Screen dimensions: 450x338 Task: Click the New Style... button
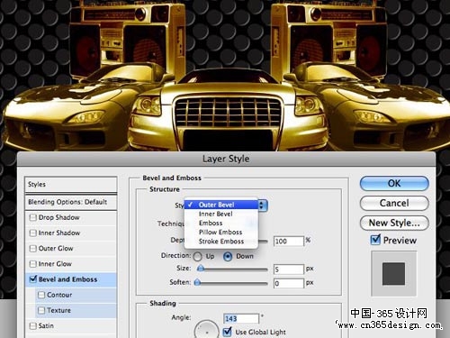[394, 223]
